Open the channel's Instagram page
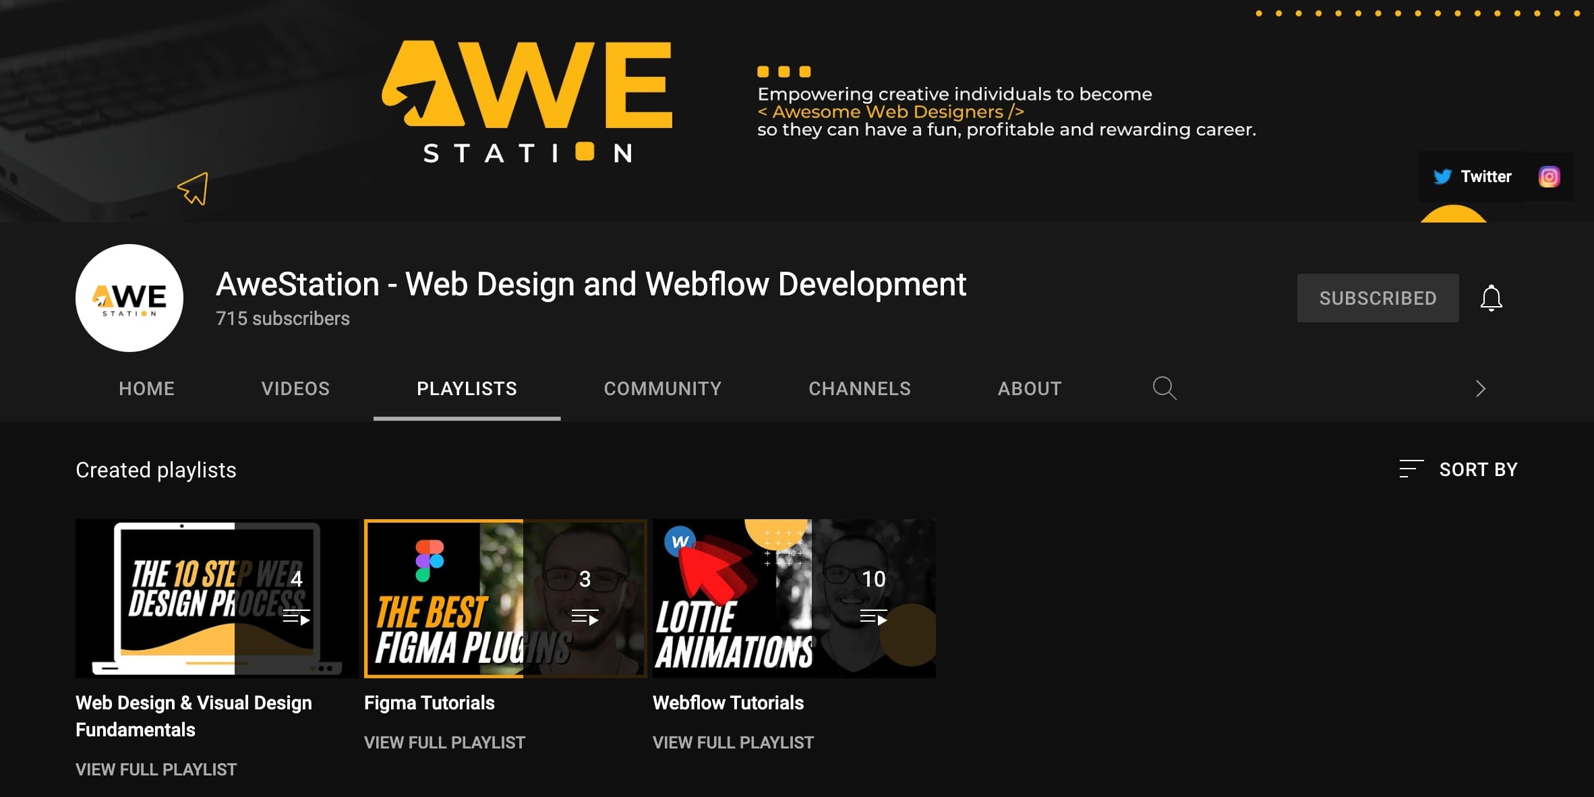Image resolution: width=1594 pixels, height=797 pixels. tap(1549, 177)
